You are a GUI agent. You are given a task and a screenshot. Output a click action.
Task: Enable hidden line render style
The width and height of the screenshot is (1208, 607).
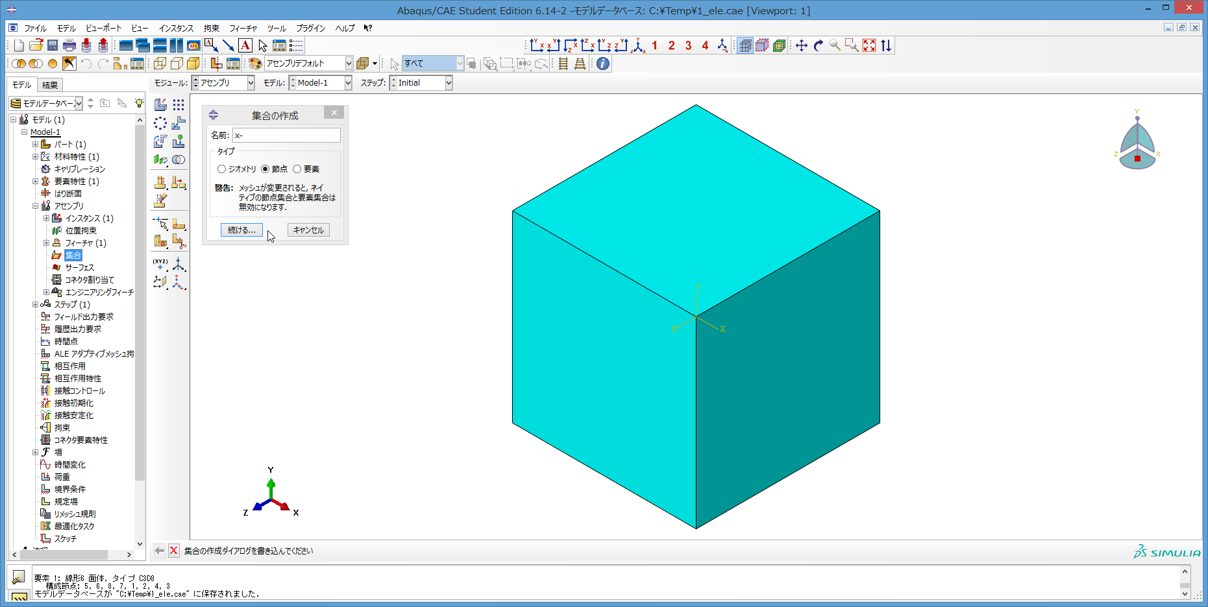(x=177, y=64)
